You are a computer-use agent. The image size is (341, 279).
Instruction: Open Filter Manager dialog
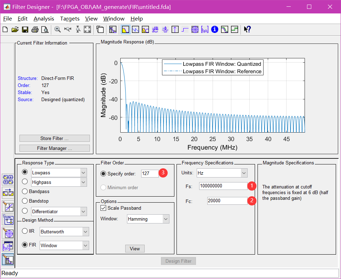[54, 148]
